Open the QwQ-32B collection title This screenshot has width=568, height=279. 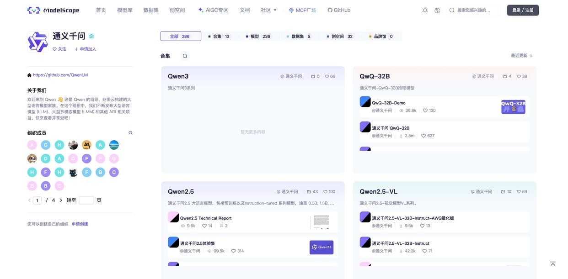click(375, 76)
